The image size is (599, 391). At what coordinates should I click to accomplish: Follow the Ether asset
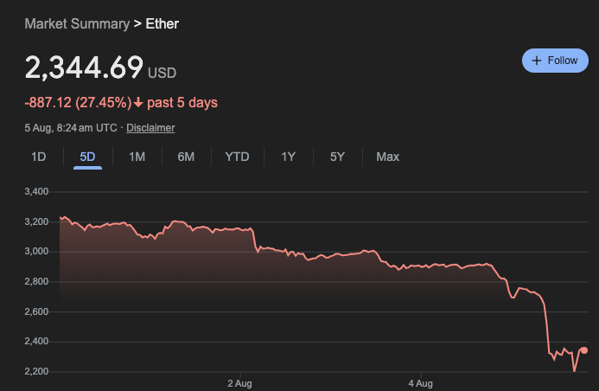tap(555, 61)
